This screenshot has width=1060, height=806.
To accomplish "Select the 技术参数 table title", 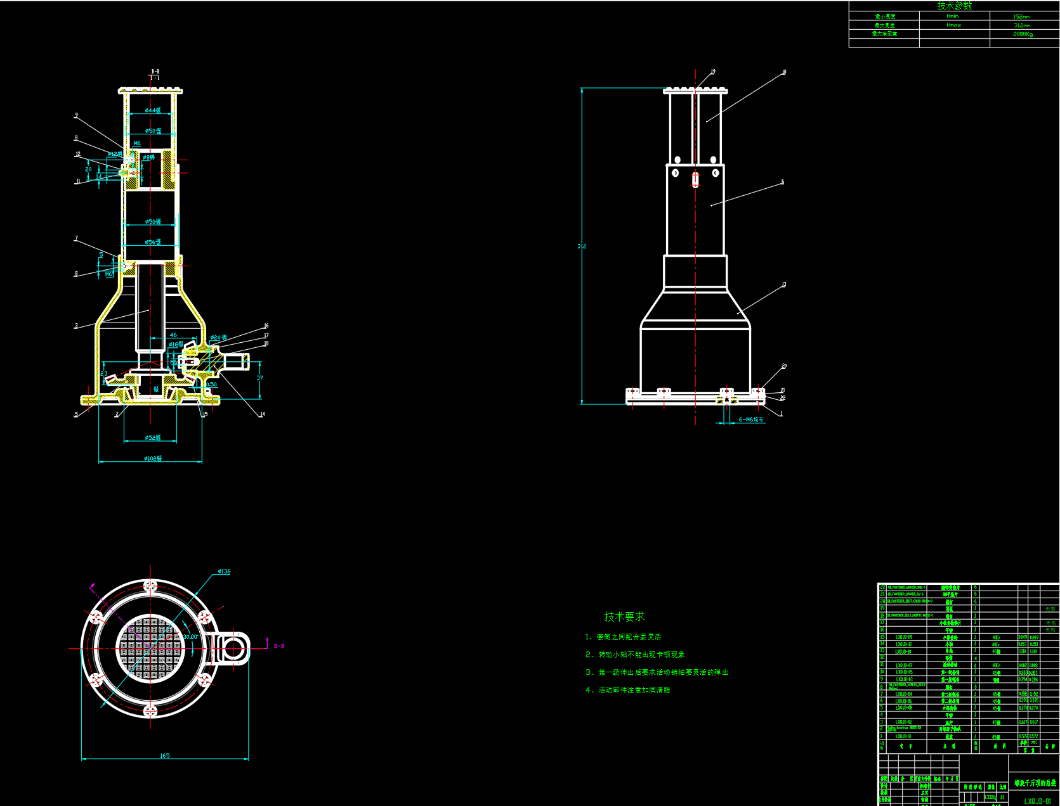I will (954, 6).
